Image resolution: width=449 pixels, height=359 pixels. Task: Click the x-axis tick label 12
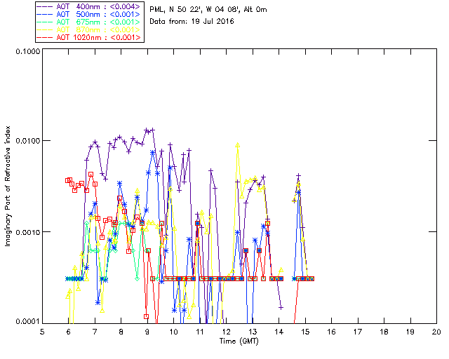[x=226, y=332]
